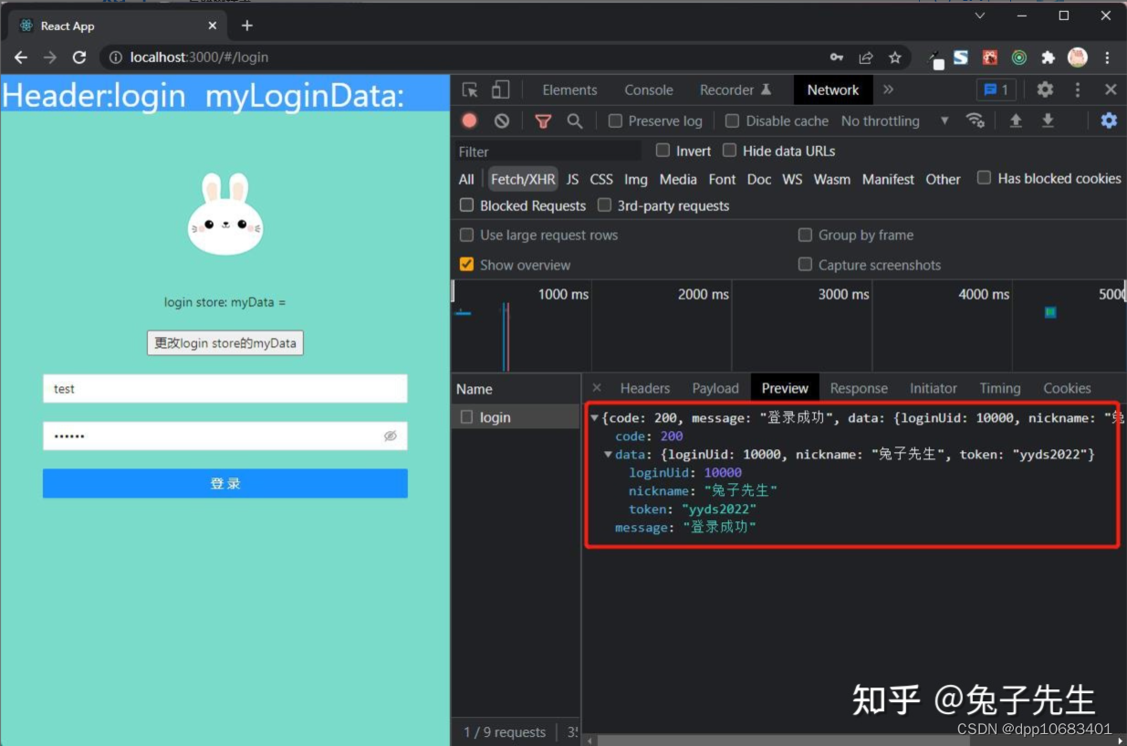Click the browser forward arrow

coord(49,58)
